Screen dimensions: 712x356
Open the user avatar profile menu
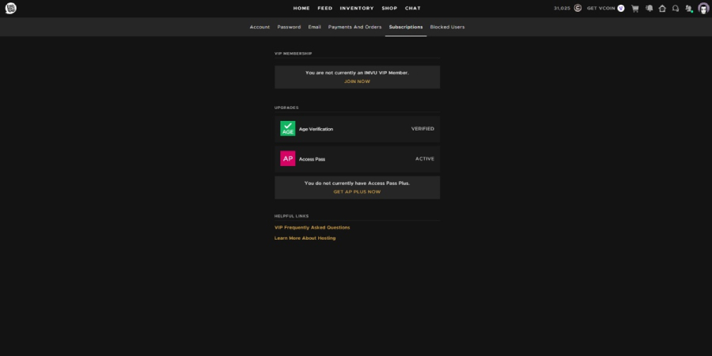(703, 8)
